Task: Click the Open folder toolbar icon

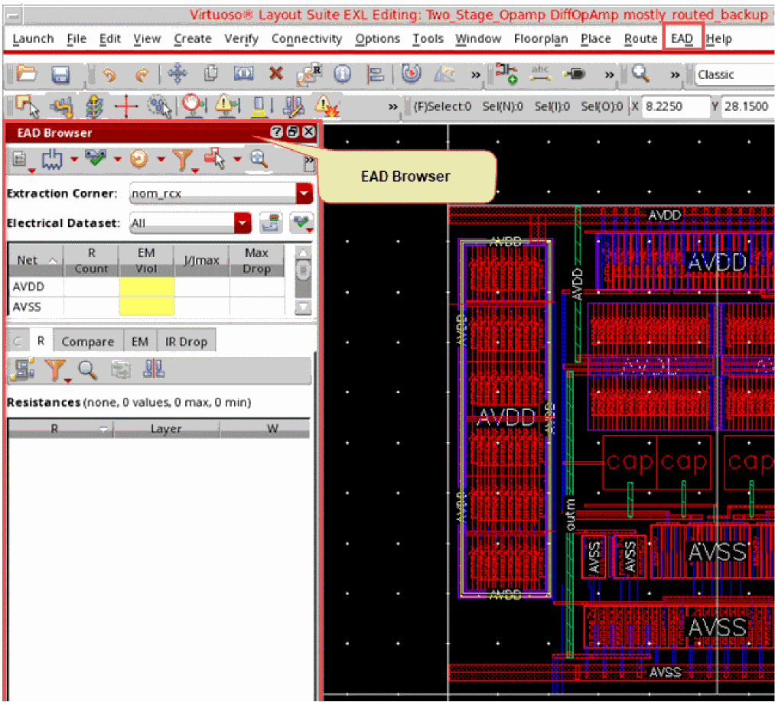Action: click(x=27, y=74)
